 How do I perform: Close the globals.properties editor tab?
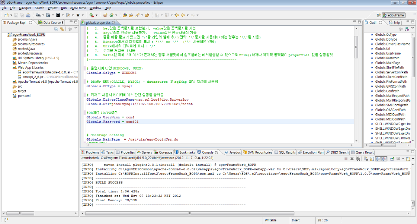click(x=113, y=23)
